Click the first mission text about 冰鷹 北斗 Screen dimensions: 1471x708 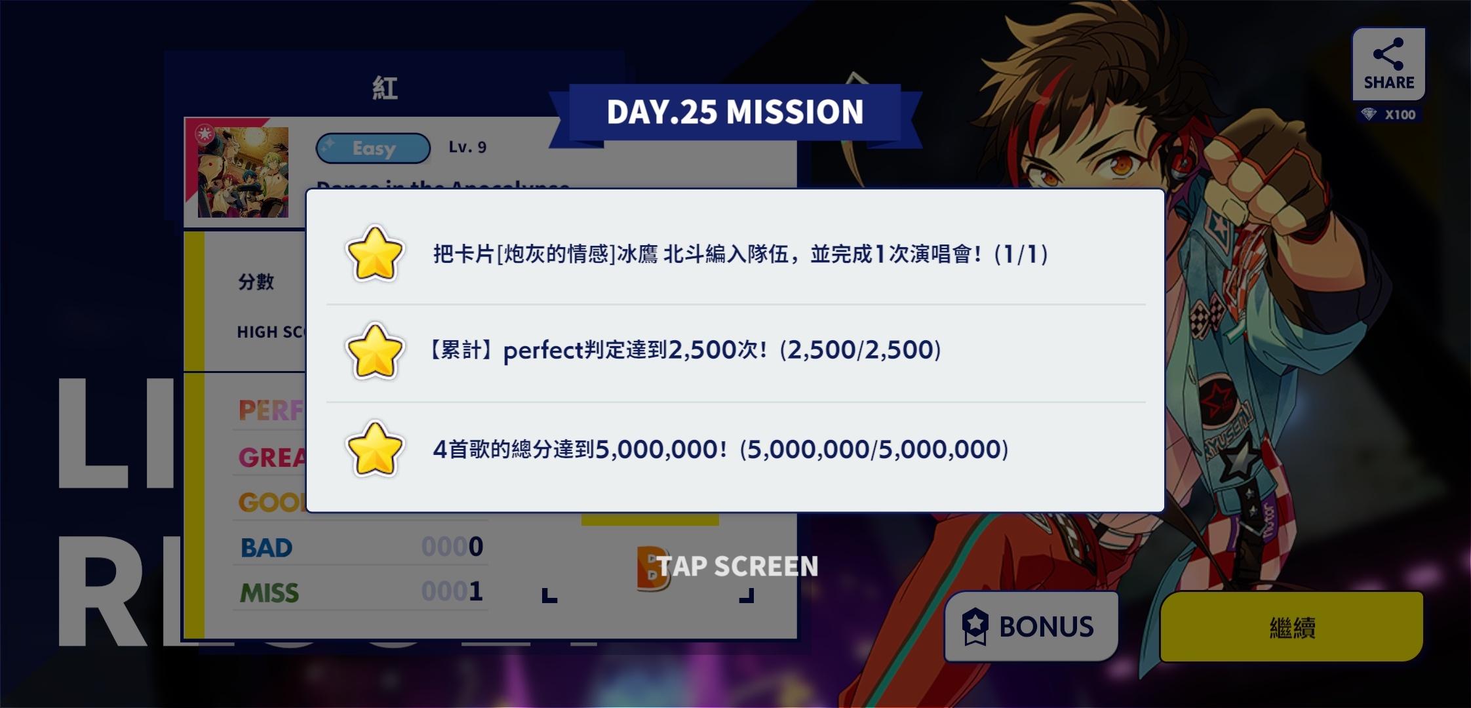(741, 254)
